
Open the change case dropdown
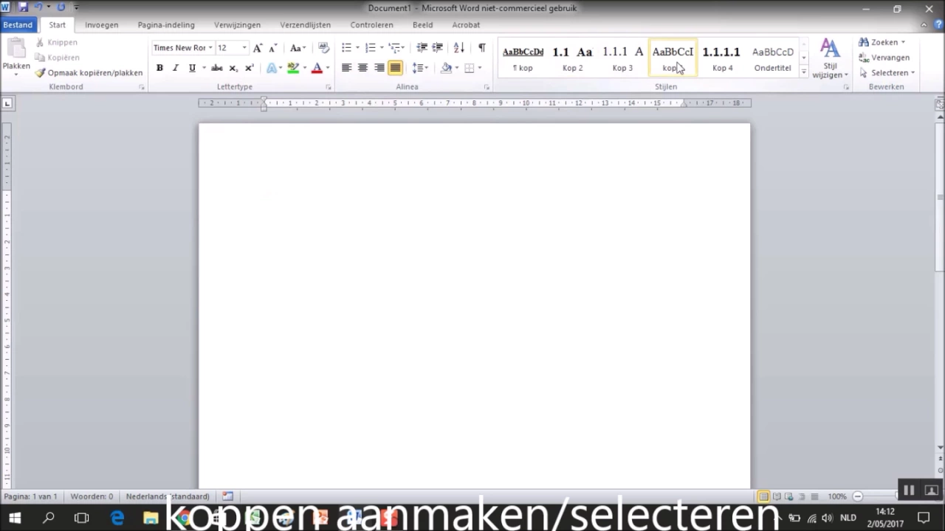(298, 48)
